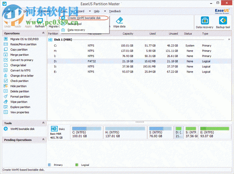
Task: Click the View properties link
Action: coord(20,112)
